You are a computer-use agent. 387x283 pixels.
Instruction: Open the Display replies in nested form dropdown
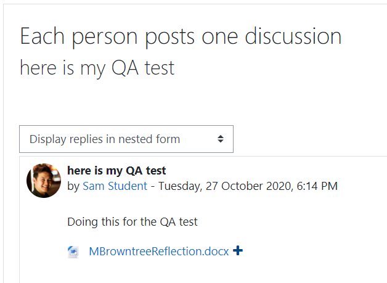[x=126, y=139]
